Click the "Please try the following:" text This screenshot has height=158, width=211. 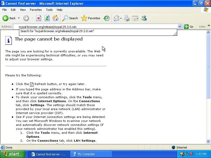[23, 75]
